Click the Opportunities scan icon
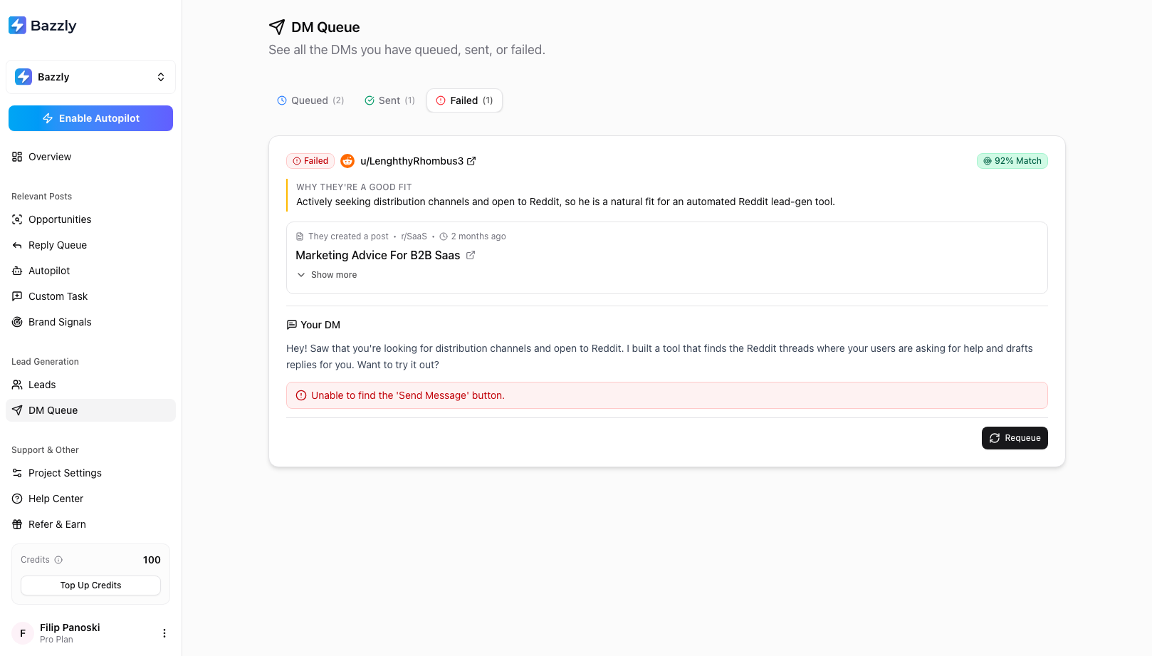 pyautogui.click(x=17, y=219)
